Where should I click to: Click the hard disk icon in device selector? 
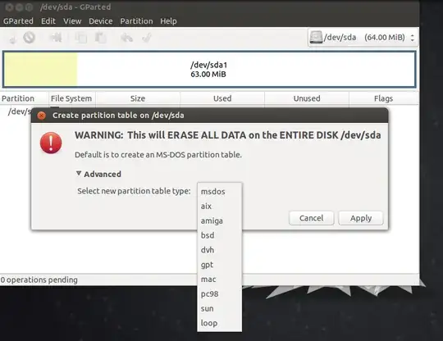coord(316,37)
